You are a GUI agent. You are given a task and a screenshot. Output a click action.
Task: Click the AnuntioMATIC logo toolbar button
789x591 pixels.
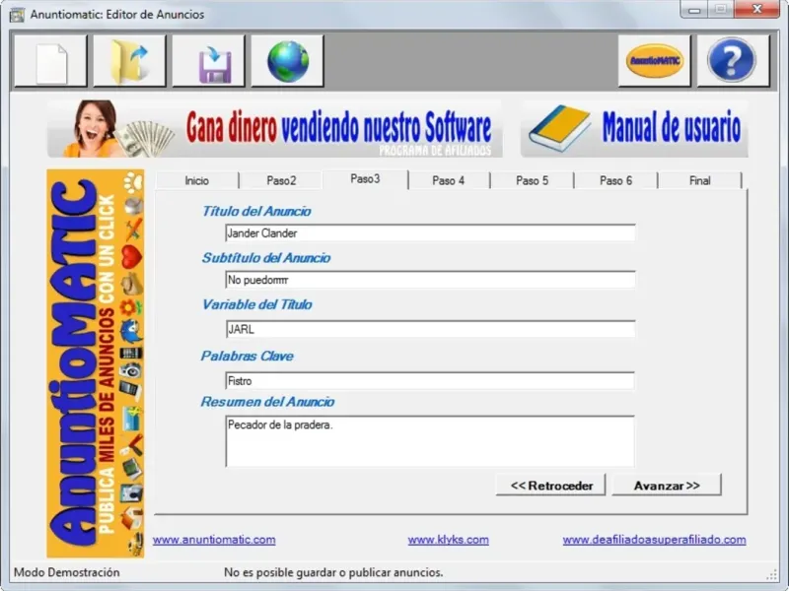[655, 61]
